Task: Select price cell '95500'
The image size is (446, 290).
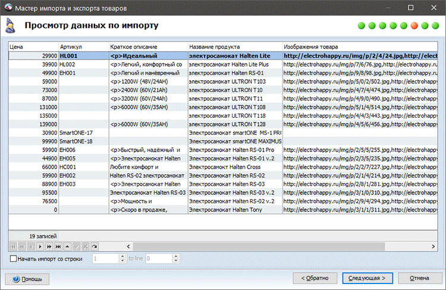Action: pyautogui.click(x=33, y=193)
